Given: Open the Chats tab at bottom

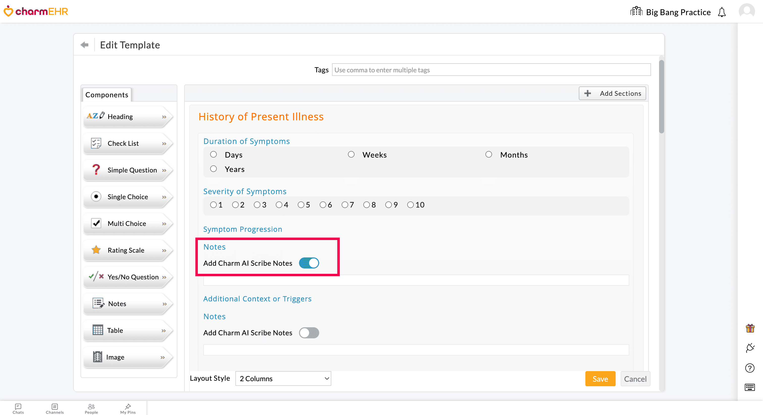Looking at the screenshot, I should point(18,408).
